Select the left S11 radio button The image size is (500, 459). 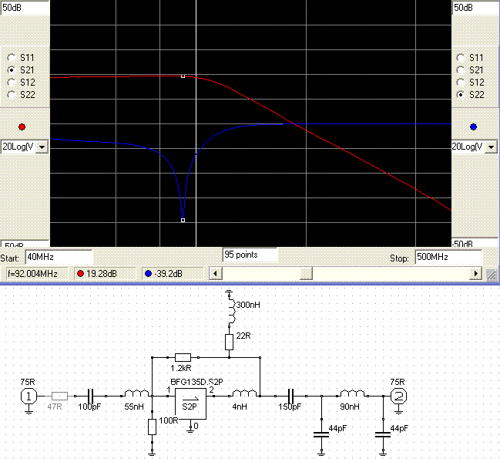pyautogui.click(x=12, y=58)
